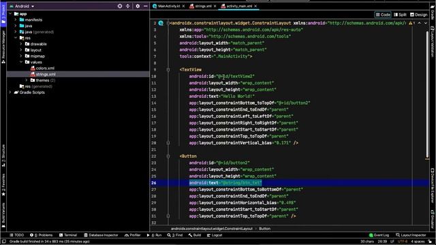Open the Layout Inspector
436x245 pixels.
pyautogui.click(x=411, y=235)
